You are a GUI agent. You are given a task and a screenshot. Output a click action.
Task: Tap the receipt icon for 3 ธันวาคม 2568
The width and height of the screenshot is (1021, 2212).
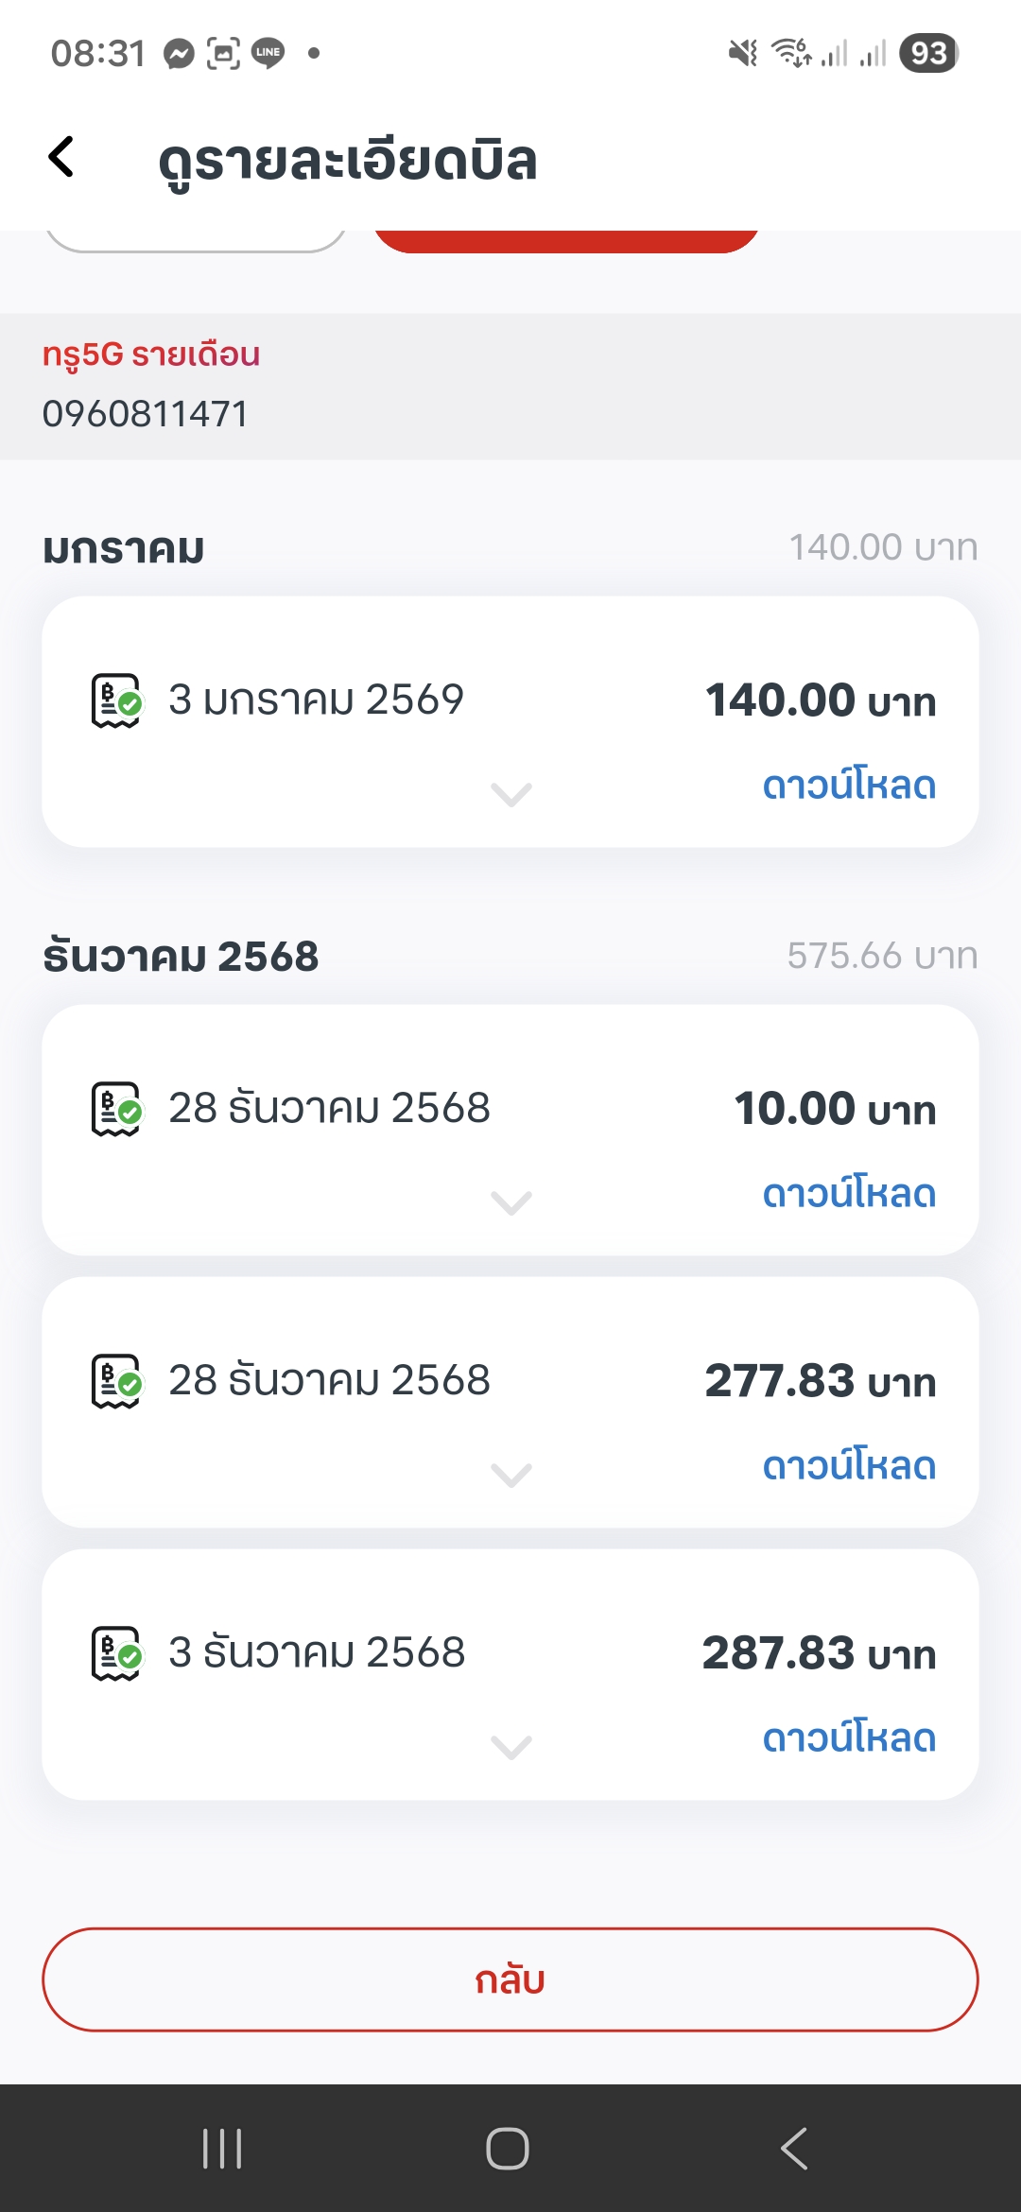point(115,1653)
